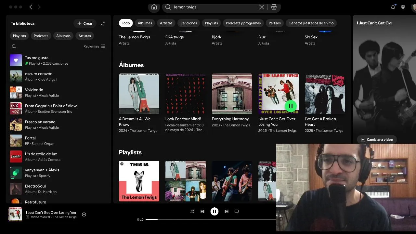Filter library by Artistas chip
416x234 pixels.
coord(84,36)
